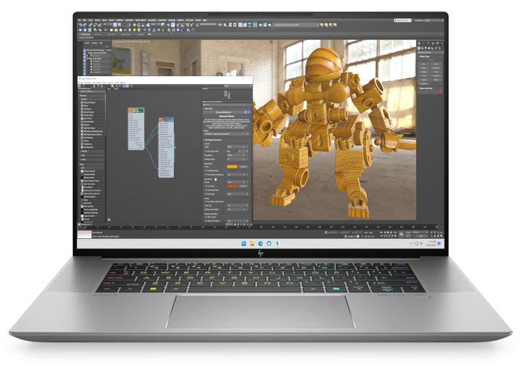Toggle checkbox left of orange color swatch
The image size is (521, 371).
click(x=206, y=186)
